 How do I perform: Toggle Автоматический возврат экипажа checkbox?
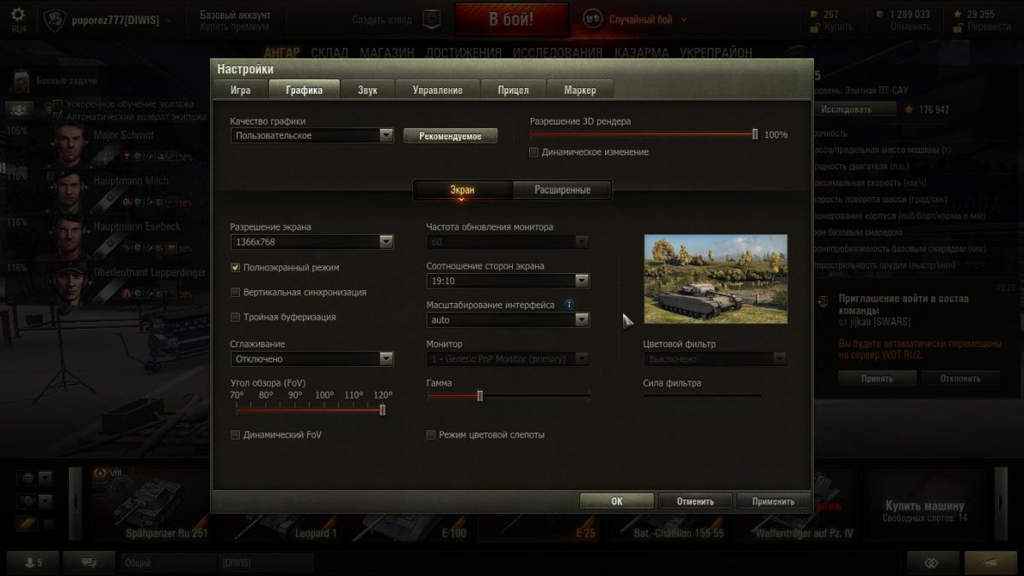[58, 116]
